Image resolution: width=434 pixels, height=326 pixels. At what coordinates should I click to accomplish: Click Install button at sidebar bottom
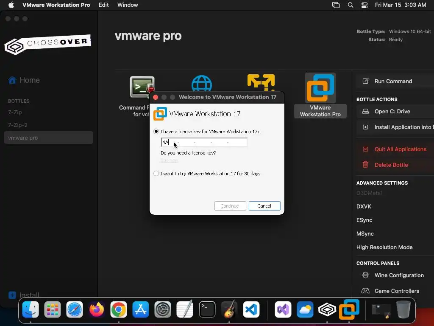click(24, 295)
